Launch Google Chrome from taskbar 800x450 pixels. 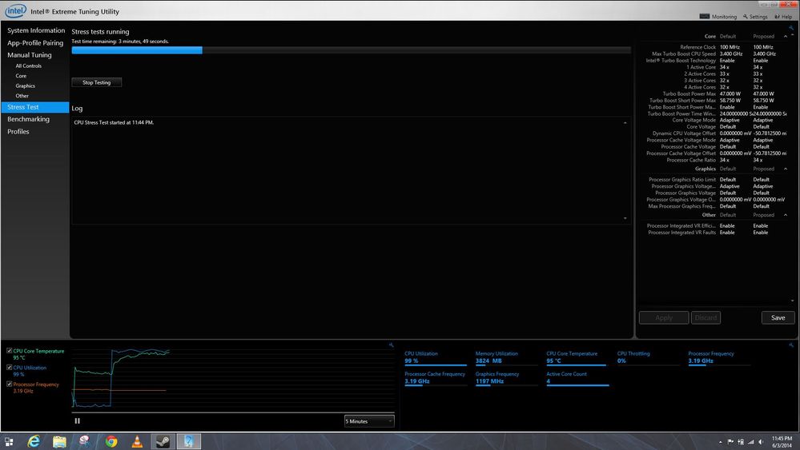click(x=111, y=441)
